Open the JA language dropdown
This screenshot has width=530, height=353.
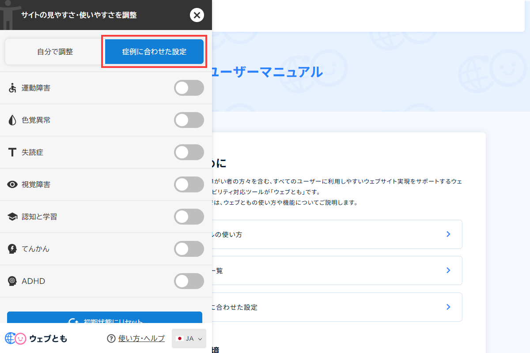[x=189, y=338]
